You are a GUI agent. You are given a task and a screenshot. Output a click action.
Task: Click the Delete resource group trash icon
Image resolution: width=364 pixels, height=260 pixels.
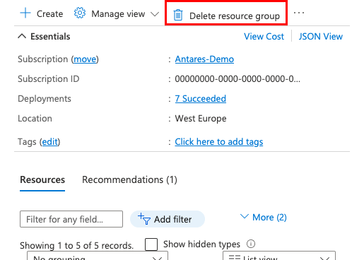point(178,15)
